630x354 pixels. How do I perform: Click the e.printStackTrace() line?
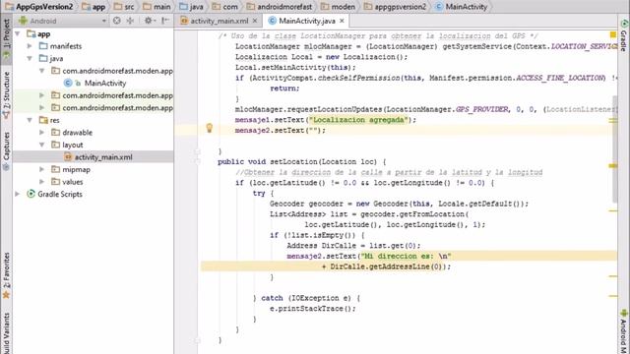click(x=313, y=309)
